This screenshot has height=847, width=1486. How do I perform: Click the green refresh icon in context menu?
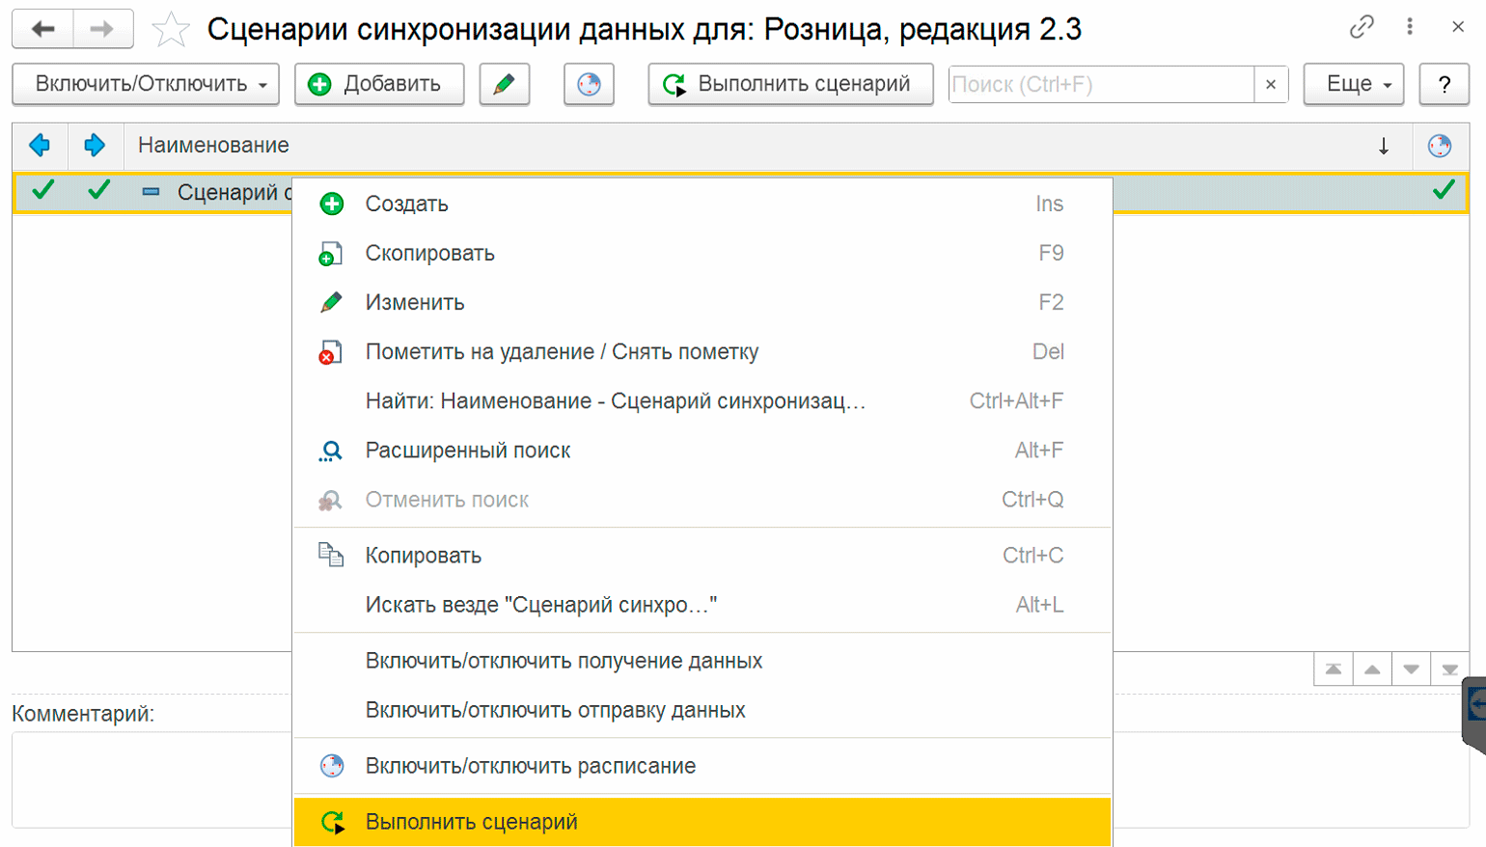(333, 822)
